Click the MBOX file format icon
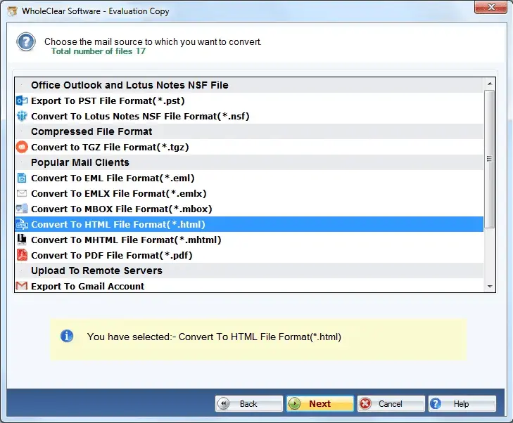513x423 pixels. tap(22, 209)
